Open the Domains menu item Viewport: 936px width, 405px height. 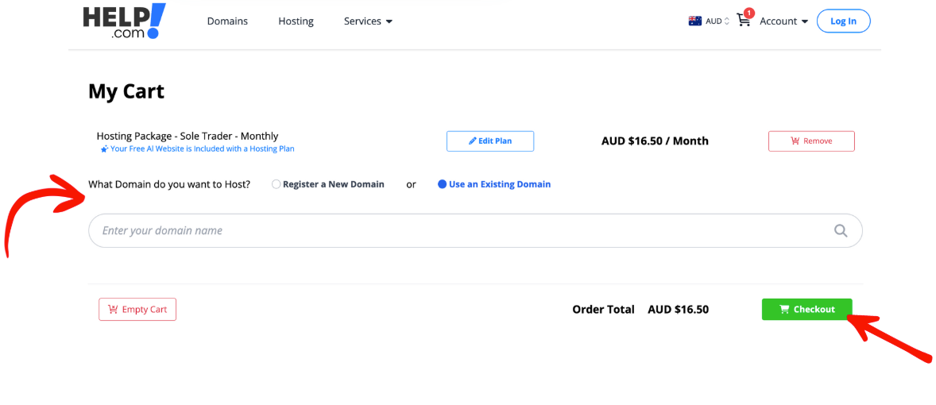coord(227,21)
